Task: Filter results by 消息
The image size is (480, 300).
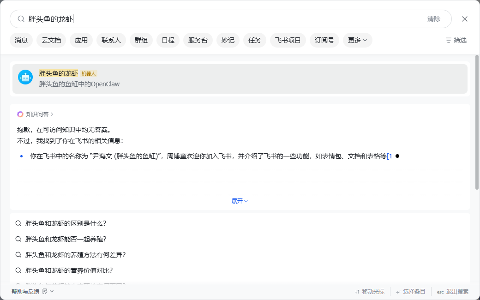Action: click(x=21, y=40)
